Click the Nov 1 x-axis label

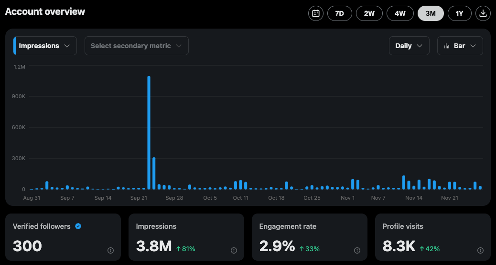tap(348, 198)
